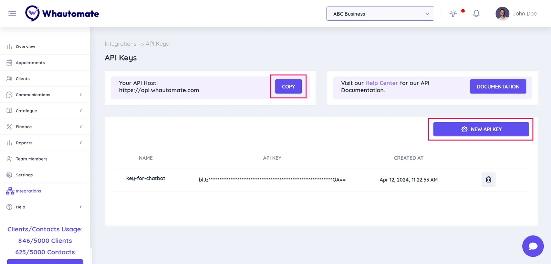551x264 pixels.
Task: Click the Finance percent icon
Action: pyautogui.click(x=9, y=127)
